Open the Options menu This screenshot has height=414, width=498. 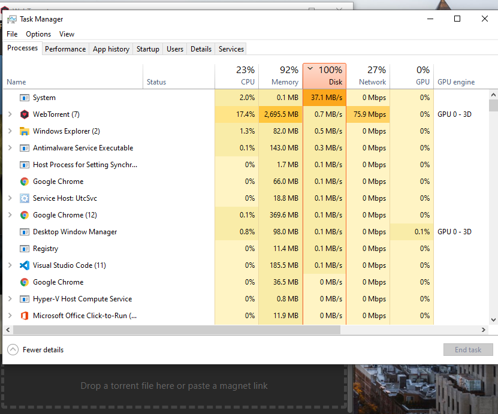pyautogui.click(x=38, y=34)
